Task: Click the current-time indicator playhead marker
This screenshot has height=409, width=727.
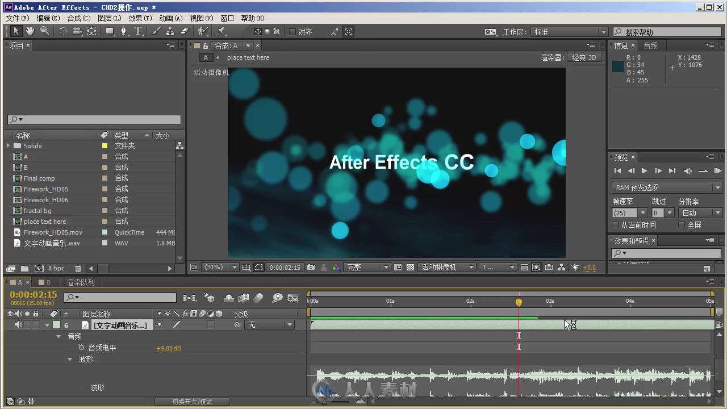Action: pos(519,303)
